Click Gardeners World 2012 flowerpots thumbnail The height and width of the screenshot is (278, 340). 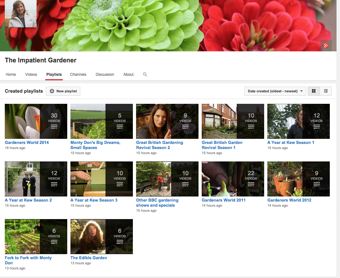click(x=299, y=179)
